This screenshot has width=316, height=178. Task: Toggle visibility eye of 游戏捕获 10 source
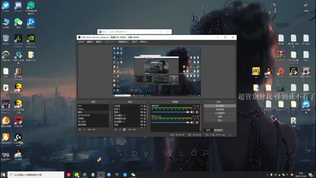click(142, 115)
